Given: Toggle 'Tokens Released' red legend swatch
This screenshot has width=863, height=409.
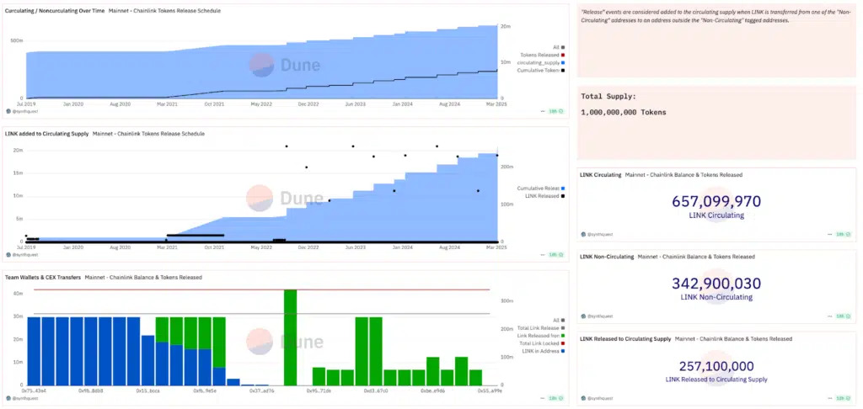Looking at the screenshot, I should point(562,55).
